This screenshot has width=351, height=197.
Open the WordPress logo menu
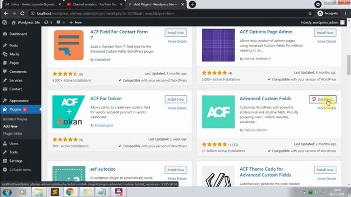[x=5, y=22]
